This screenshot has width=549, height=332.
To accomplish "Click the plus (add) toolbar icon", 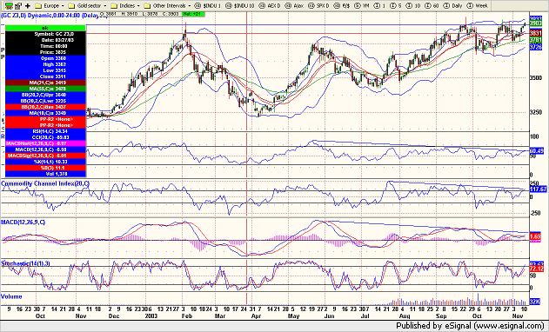I will 28,5.
